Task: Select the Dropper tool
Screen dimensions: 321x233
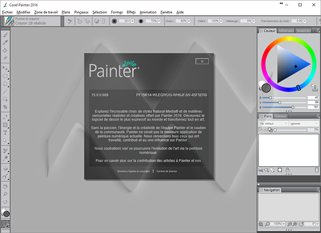Action: (5, 42)
